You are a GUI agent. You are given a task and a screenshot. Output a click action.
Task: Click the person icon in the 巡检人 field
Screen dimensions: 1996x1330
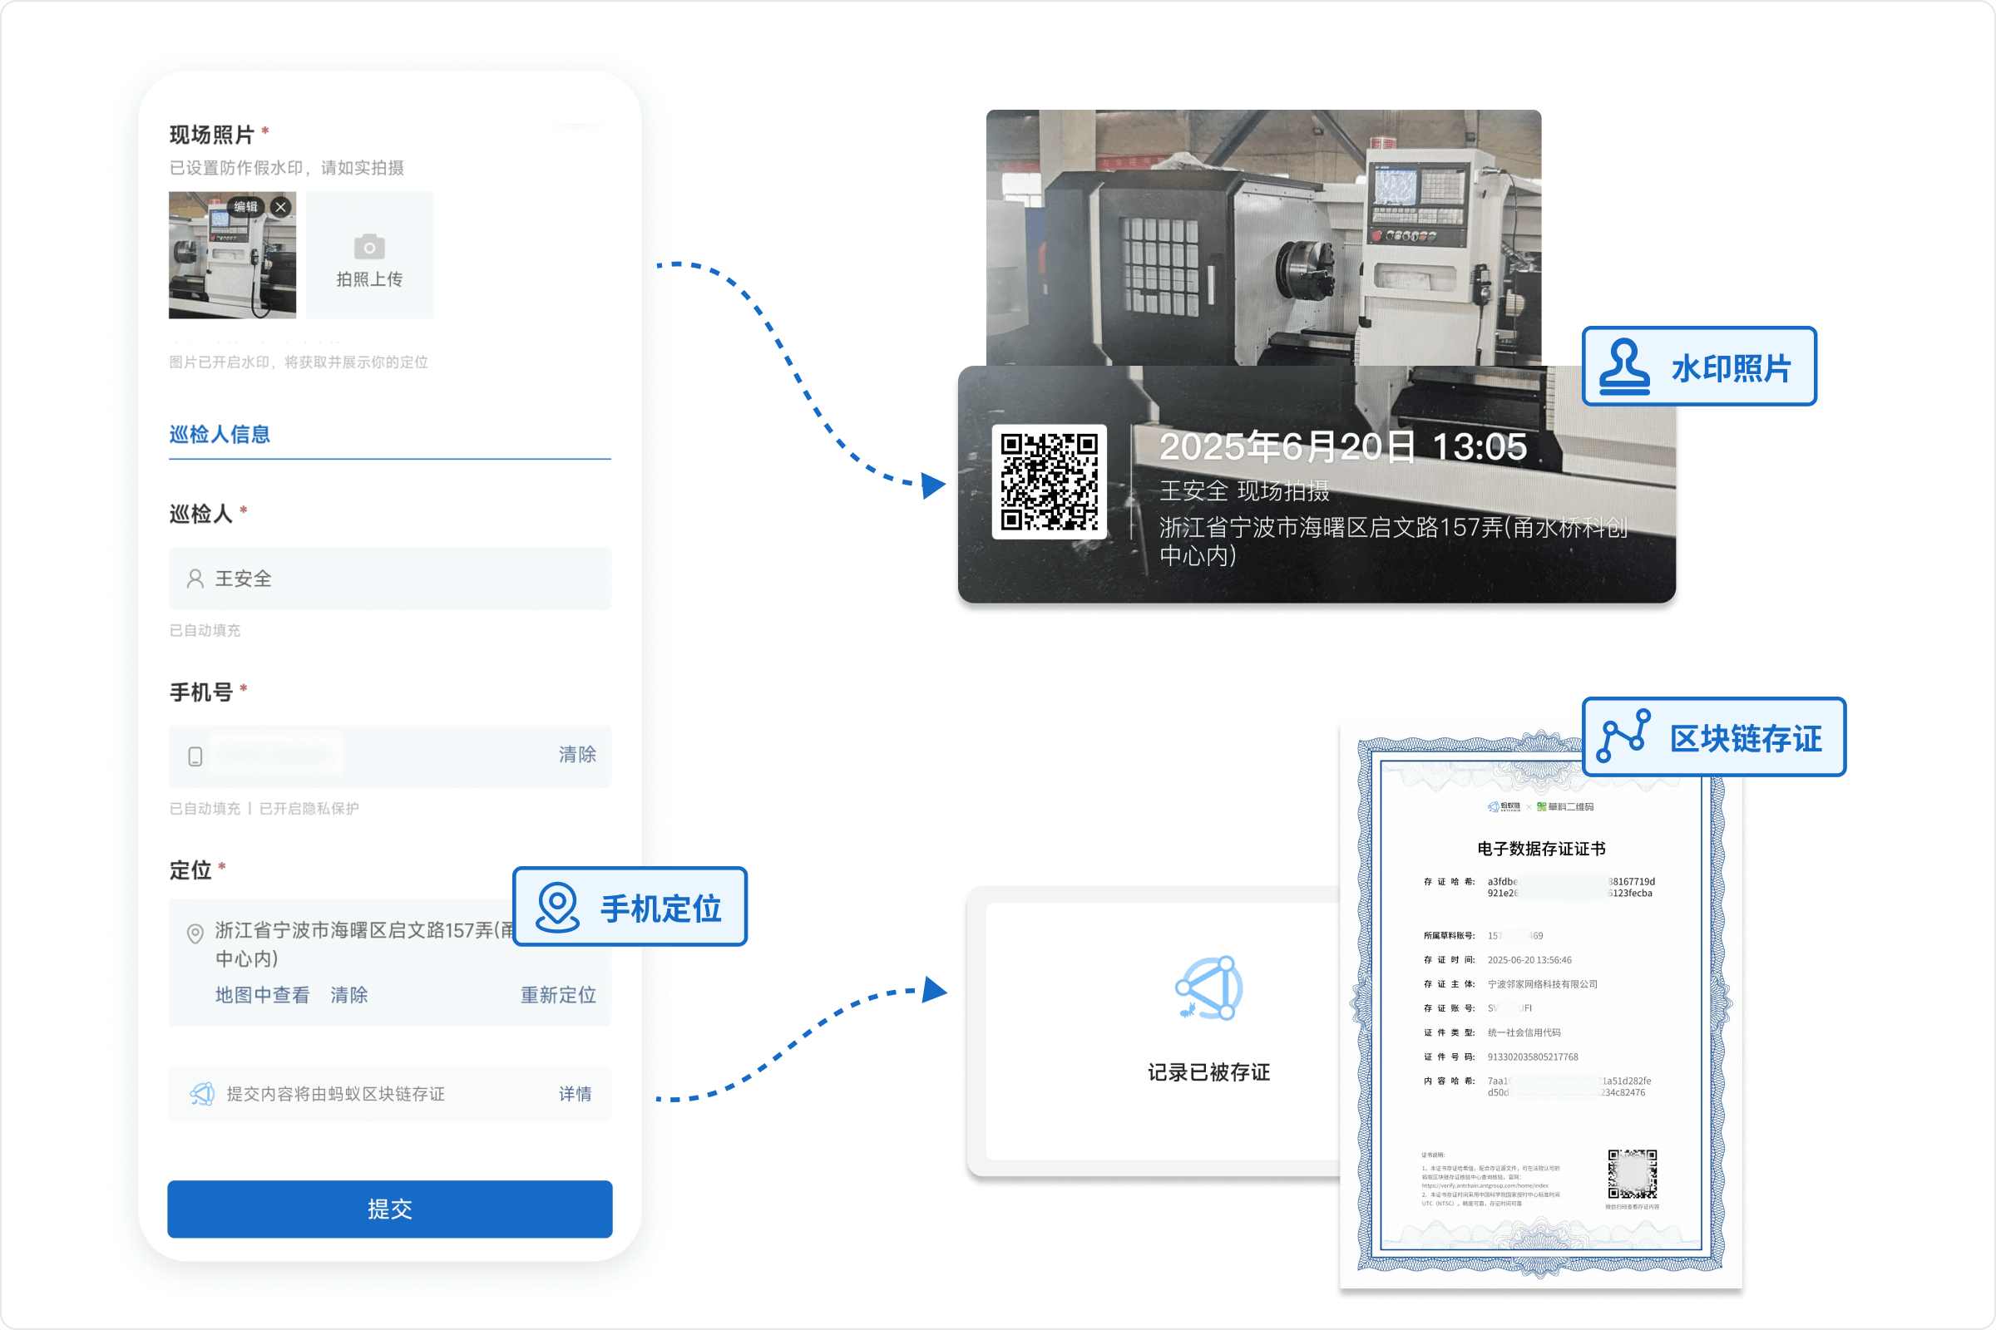coord(195,579)
